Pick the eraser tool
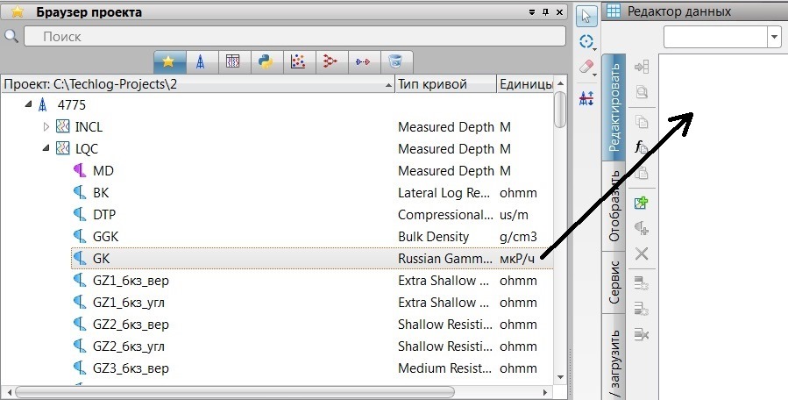Screen dimensions: 788x400 [586, 67]
